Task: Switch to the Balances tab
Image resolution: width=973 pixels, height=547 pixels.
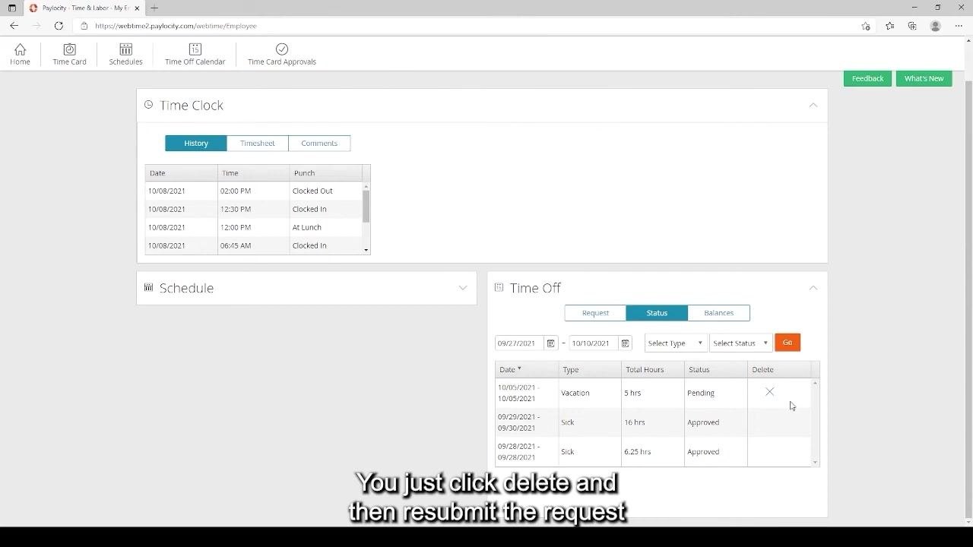Action: pyautogui.click(x=718, y=313)
